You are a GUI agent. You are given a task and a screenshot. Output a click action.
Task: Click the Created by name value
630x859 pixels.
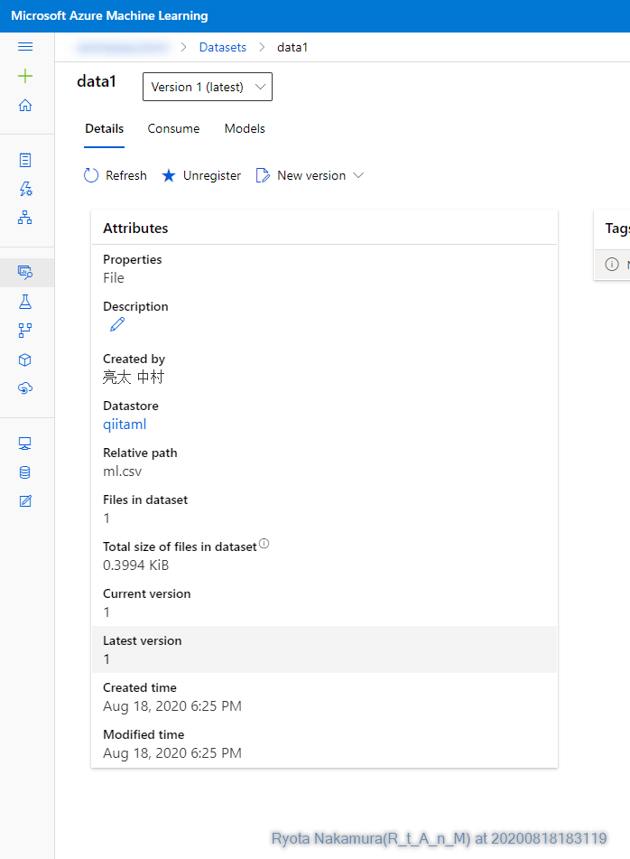[x=134, y=378]
